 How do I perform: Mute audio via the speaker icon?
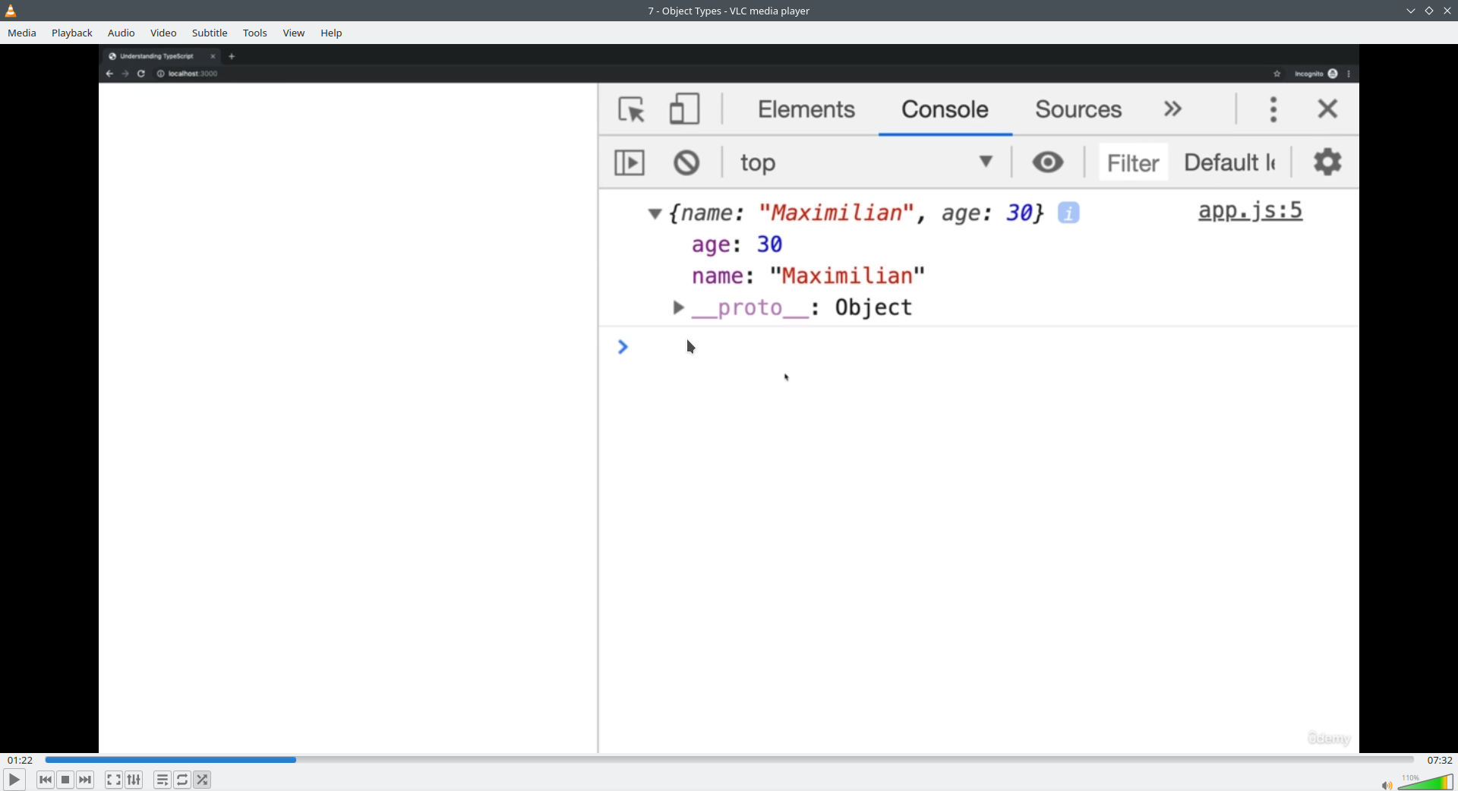[1387, 785]
